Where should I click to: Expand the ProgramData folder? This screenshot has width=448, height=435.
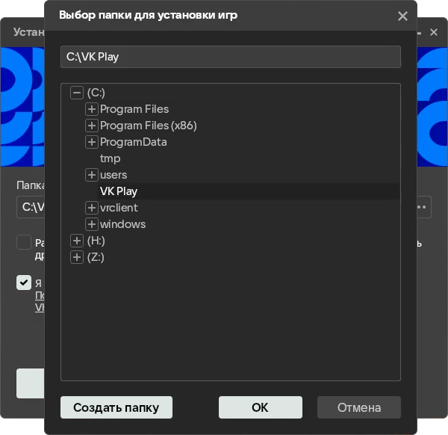91,142
